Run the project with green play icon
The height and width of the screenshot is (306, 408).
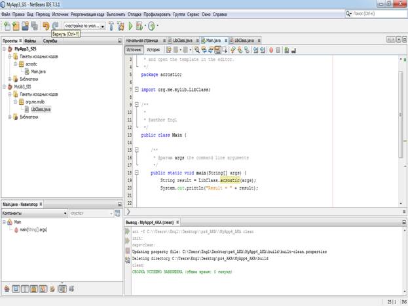[130, 26]
